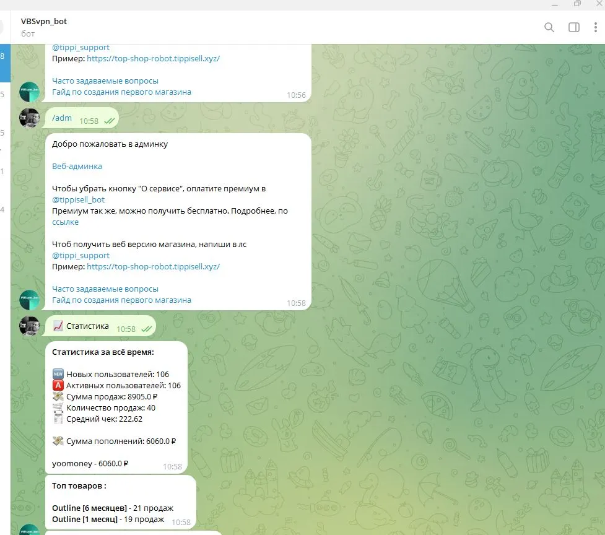Click bot avatar beside 10:56 message
Viewport: 605px width, 535px height.
pyautogui.click(x=29, y=92)
